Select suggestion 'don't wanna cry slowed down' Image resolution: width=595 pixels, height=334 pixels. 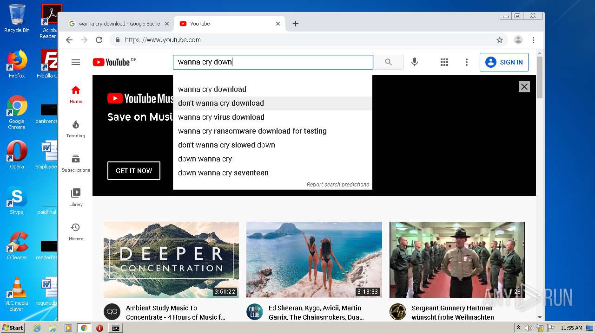click(272, 145)
